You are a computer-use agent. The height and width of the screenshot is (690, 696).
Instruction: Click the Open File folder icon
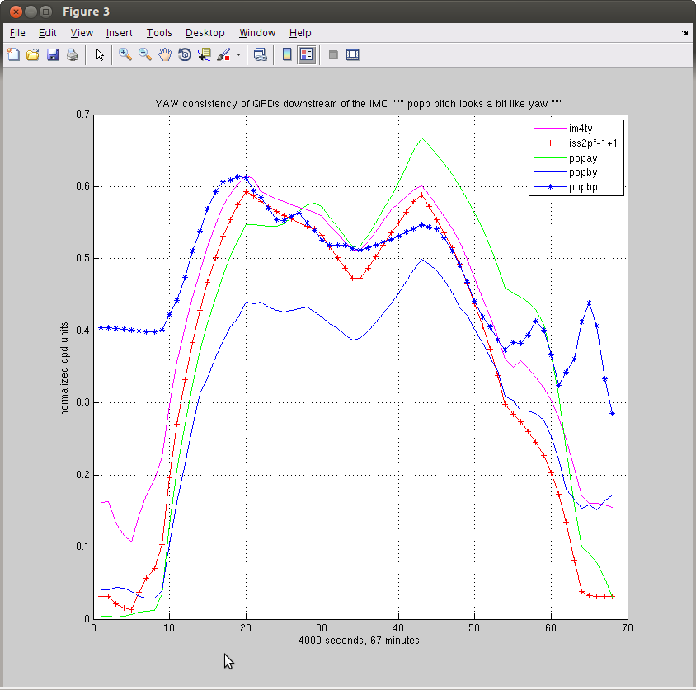click(33, 54)
